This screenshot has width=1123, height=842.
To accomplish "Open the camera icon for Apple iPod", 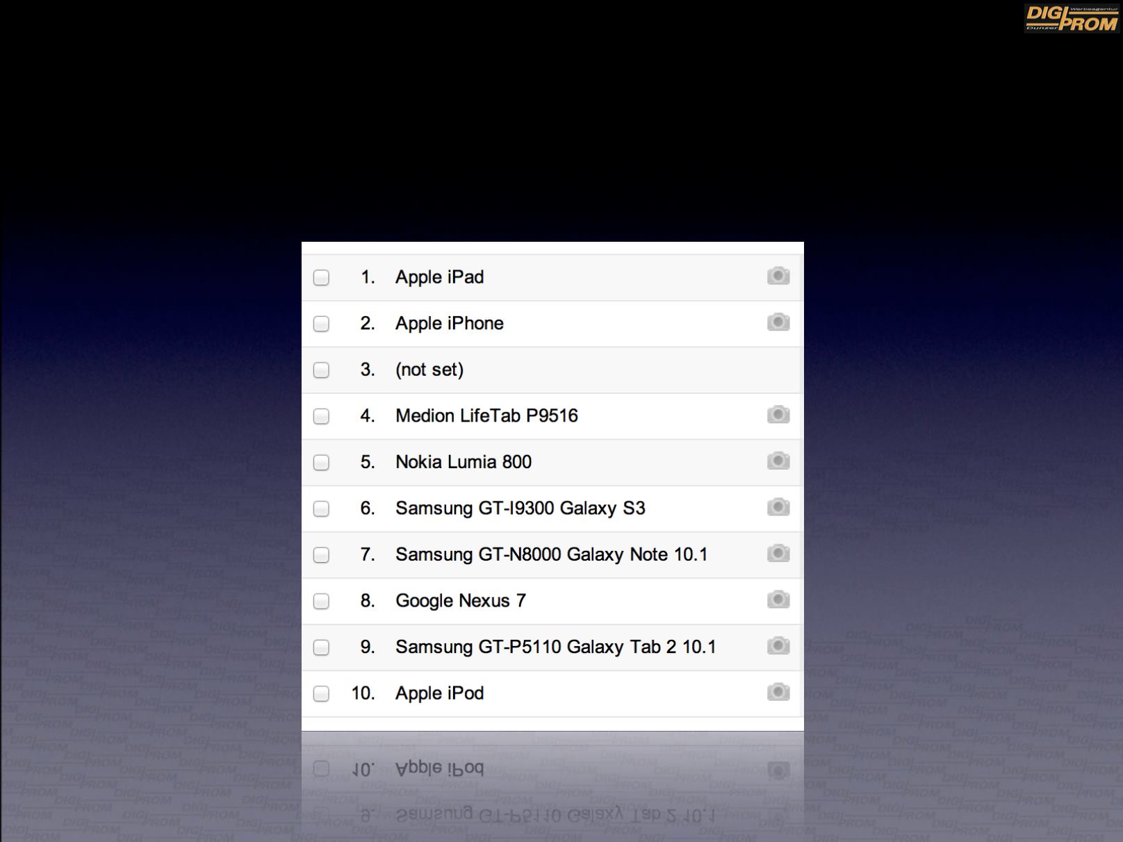I will coord(778,692).
